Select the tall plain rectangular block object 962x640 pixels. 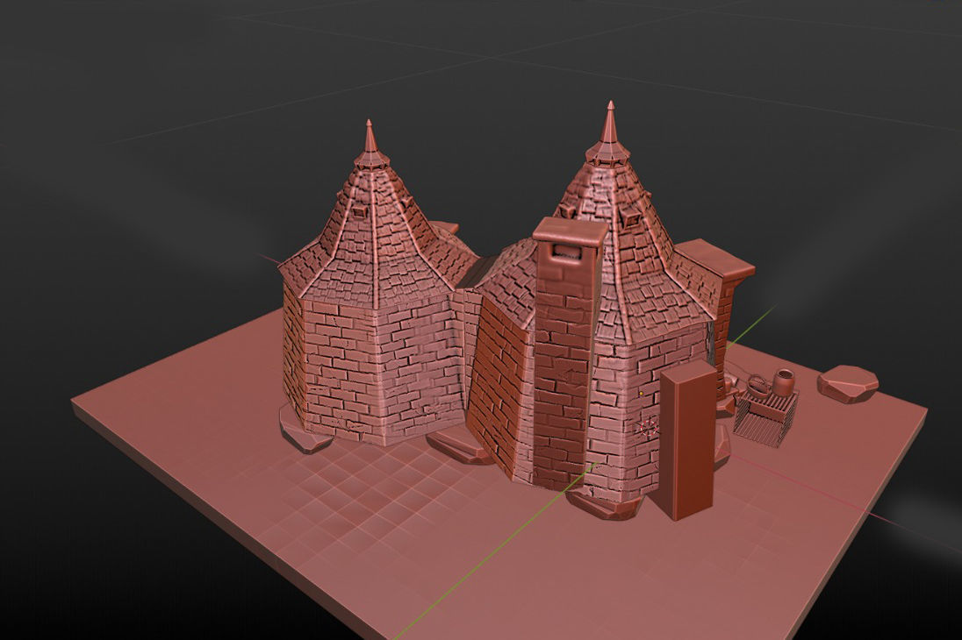coord(688,440)
